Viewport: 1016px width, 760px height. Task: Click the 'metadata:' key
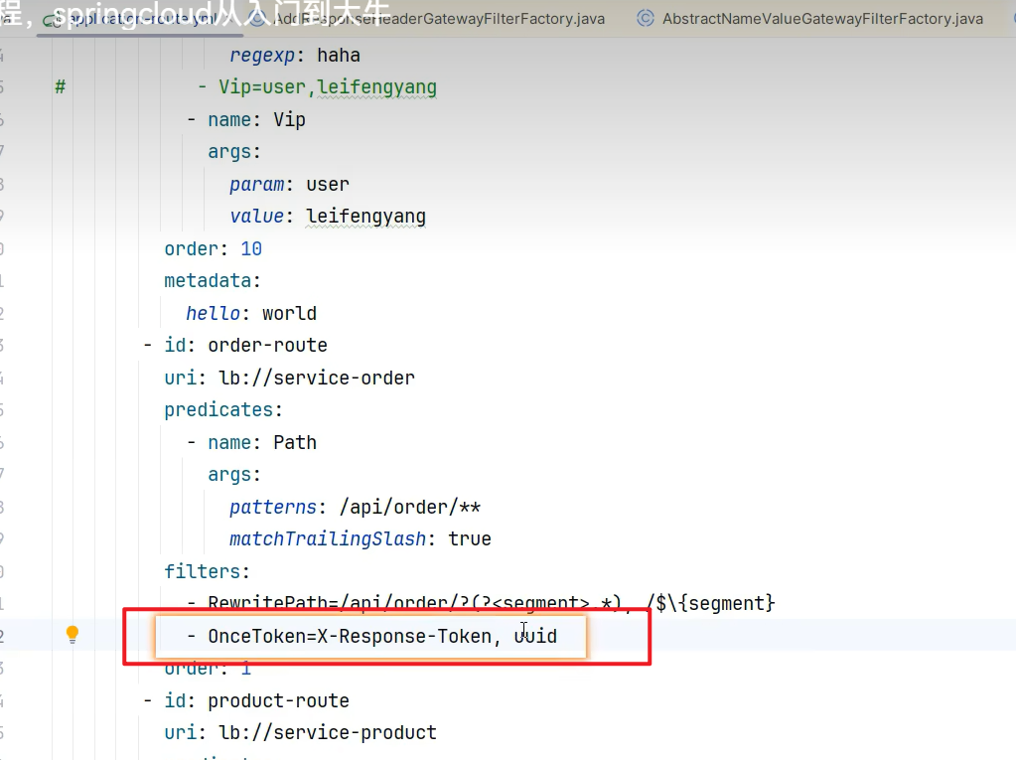(212, 280)
